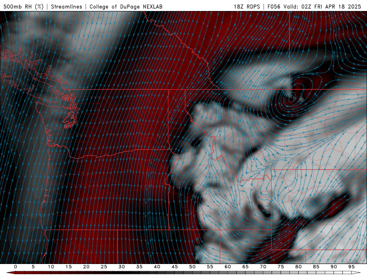
Task: Select the "65" colorbar value
Action: pos(245,267)
